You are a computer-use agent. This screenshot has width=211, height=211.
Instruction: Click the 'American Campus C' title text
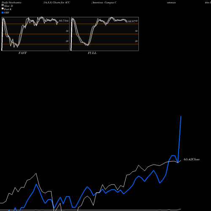coord(104,3)
